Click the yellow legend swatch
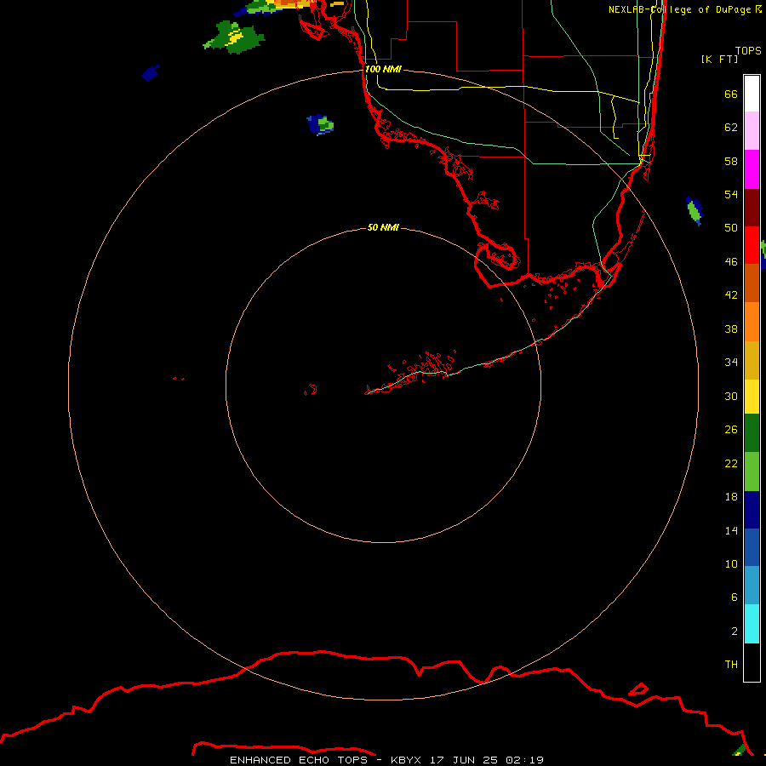The width and height of the screenshot is (766, 766). pyautogui.click(x=752, y=397)
